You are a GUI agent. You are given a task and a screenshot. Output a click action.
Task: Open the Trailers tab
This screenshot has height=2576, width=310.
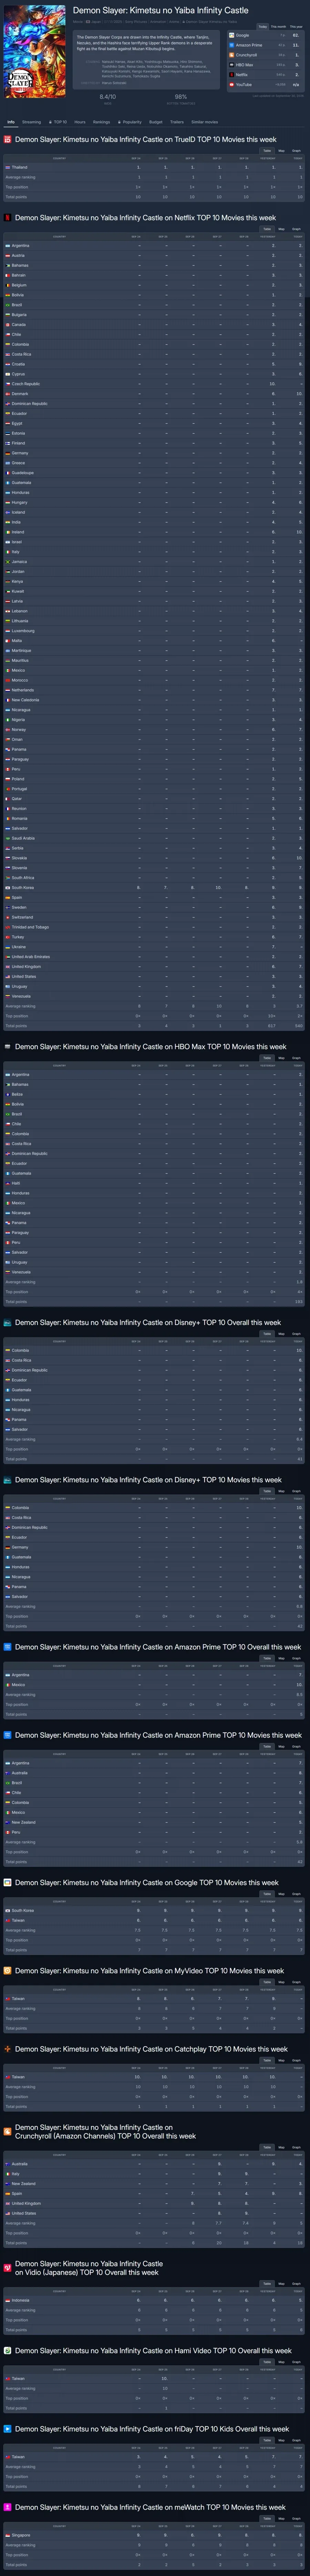point(177,122)
